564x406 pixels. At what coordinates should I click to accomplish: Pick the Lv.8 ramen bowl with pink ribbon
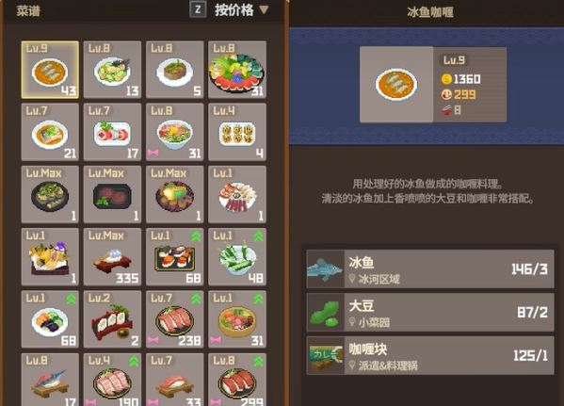[175, 132]
